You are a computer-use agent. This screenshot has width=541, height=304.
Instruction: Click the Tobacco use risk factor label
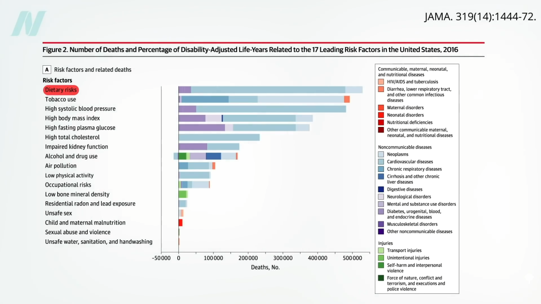[61, 99]
